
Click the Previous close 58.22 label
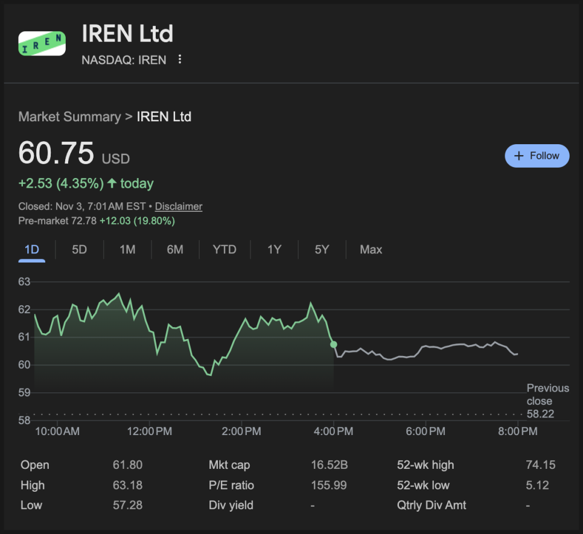tap(547, 401)
